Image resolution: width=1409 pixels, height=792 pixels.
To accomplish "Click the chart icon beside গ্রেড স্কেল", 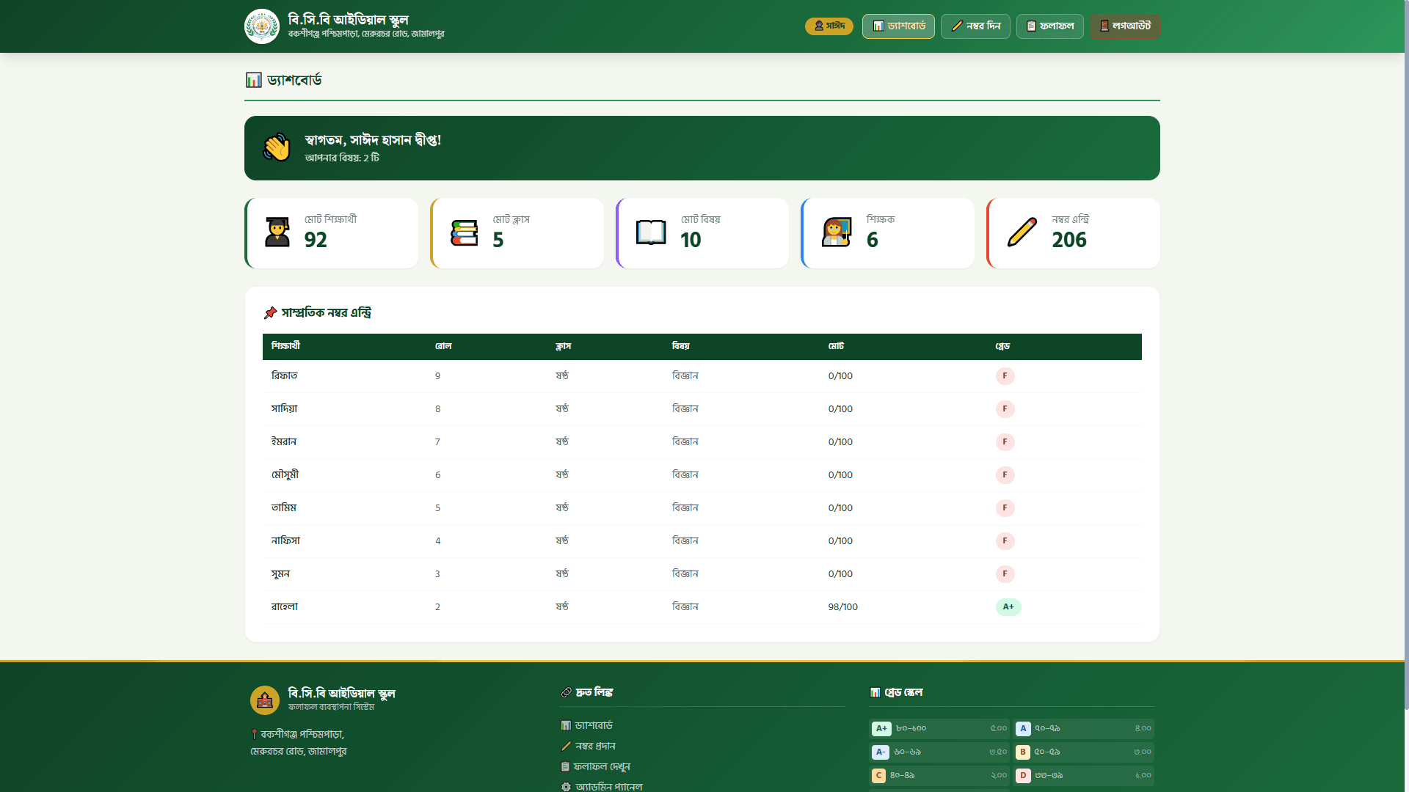I will click(x=875, y=692).
